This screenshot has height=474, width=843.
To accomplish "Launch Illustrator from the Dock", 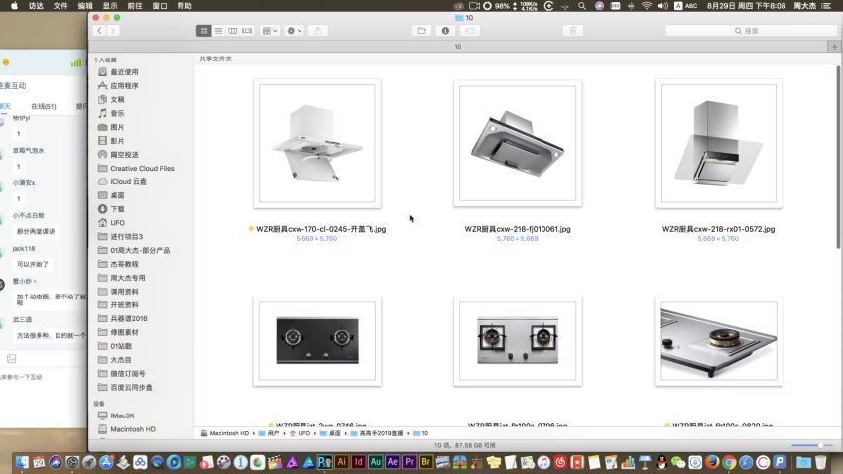I will click(x=341, y=462).
